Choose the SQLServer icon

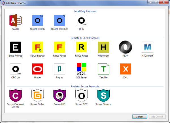(81, 69)
